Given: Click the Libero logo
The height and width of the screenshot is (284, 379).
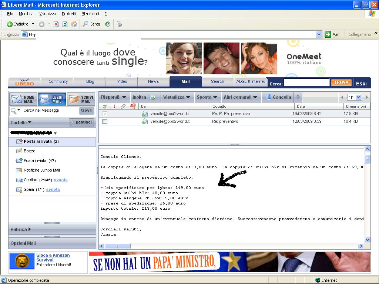Looking at the screenshot, I should (x=25, y=82).
